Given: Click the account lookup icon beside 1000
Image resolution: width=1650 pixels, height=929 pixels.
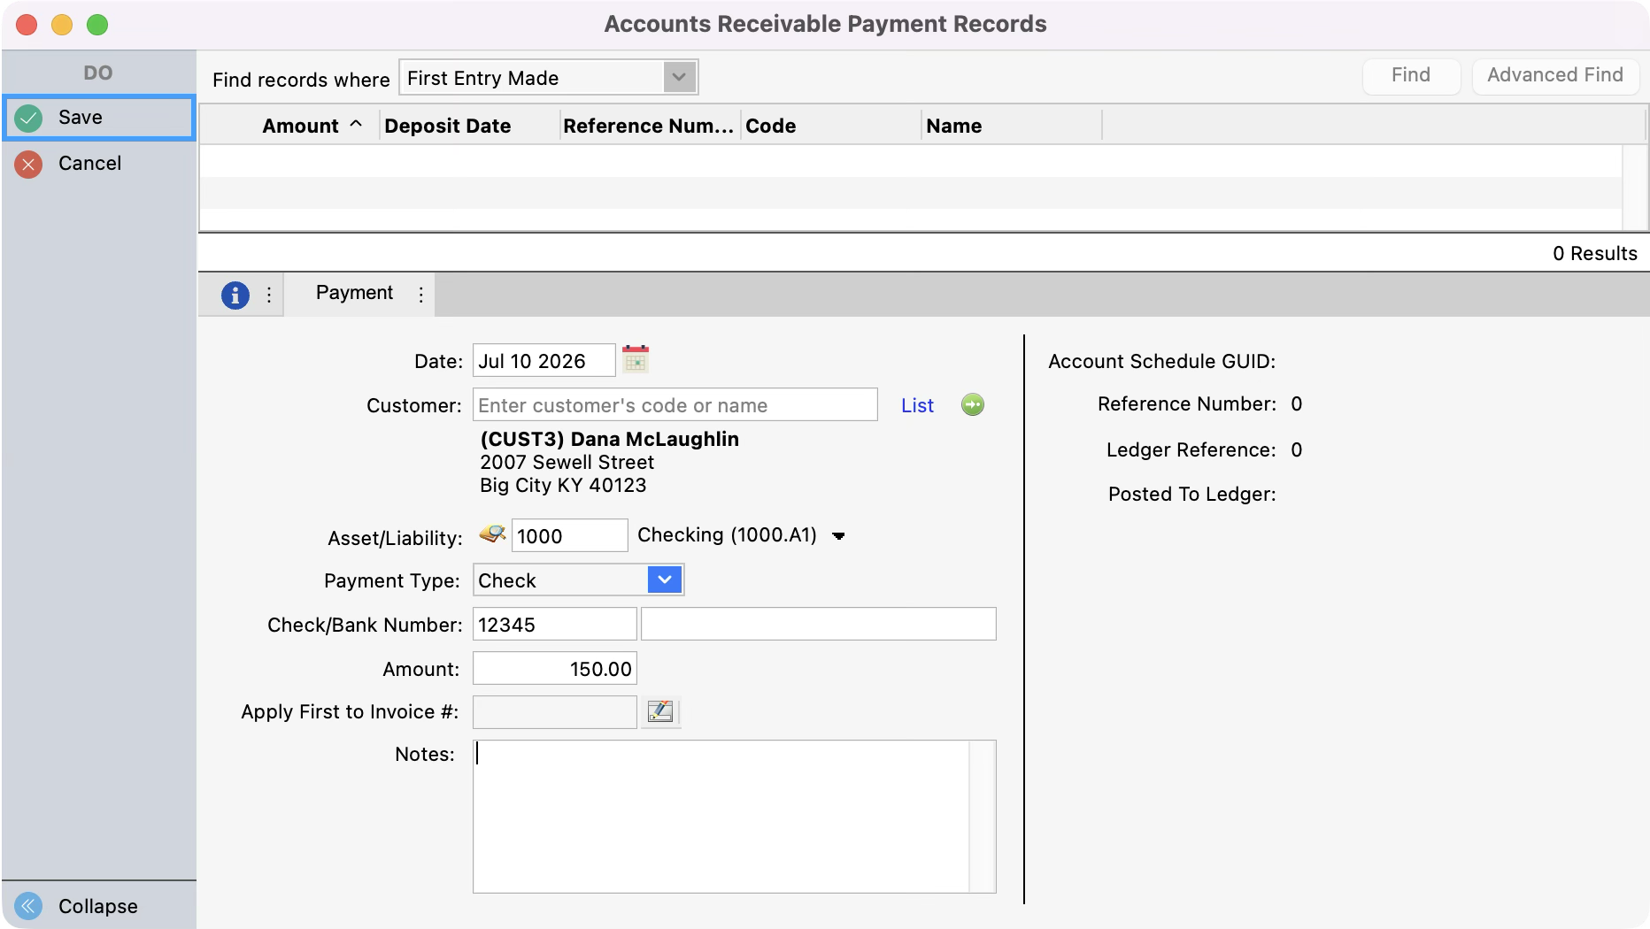Looking at the screenshot, I should pos(492,534).
